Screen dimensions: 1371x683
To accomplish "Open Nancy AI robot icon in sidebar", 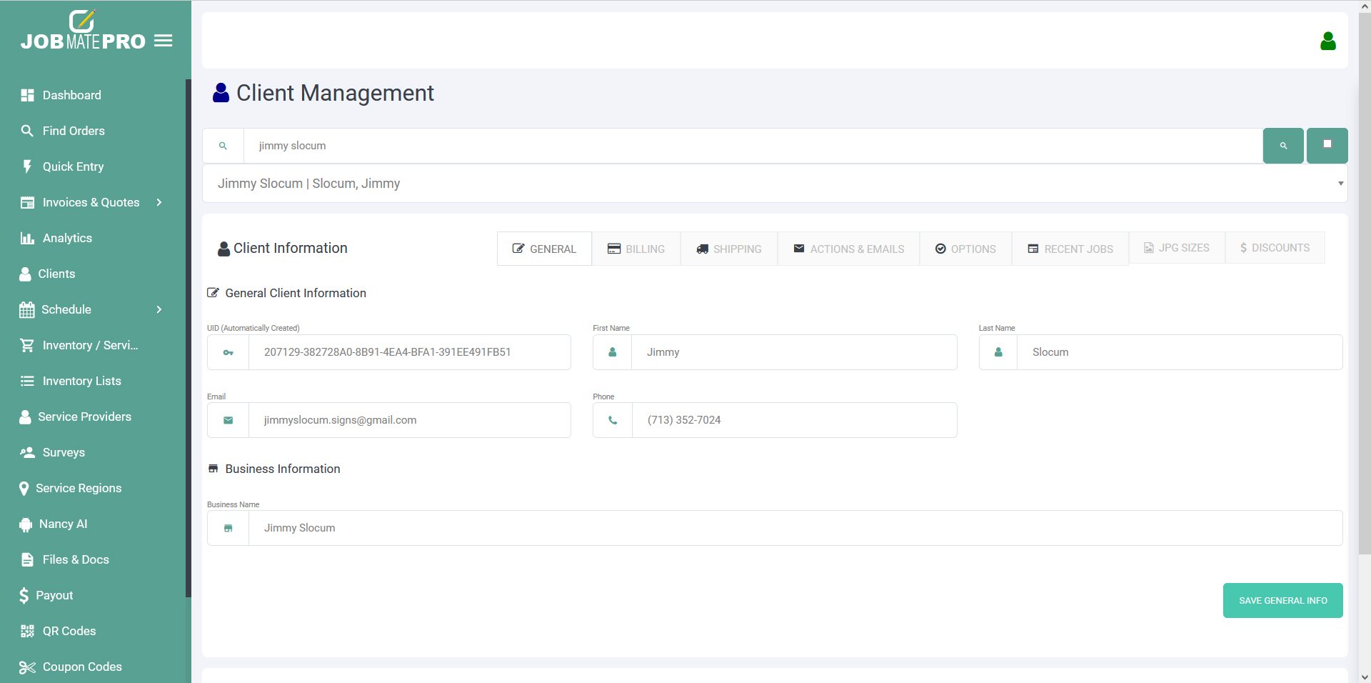I will pyautogui.click(x=26, y=524).
